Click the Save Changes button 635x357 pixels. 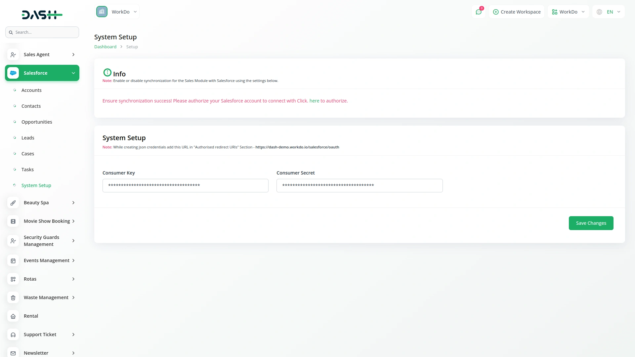pyautogui.click(x=591, y=223)
